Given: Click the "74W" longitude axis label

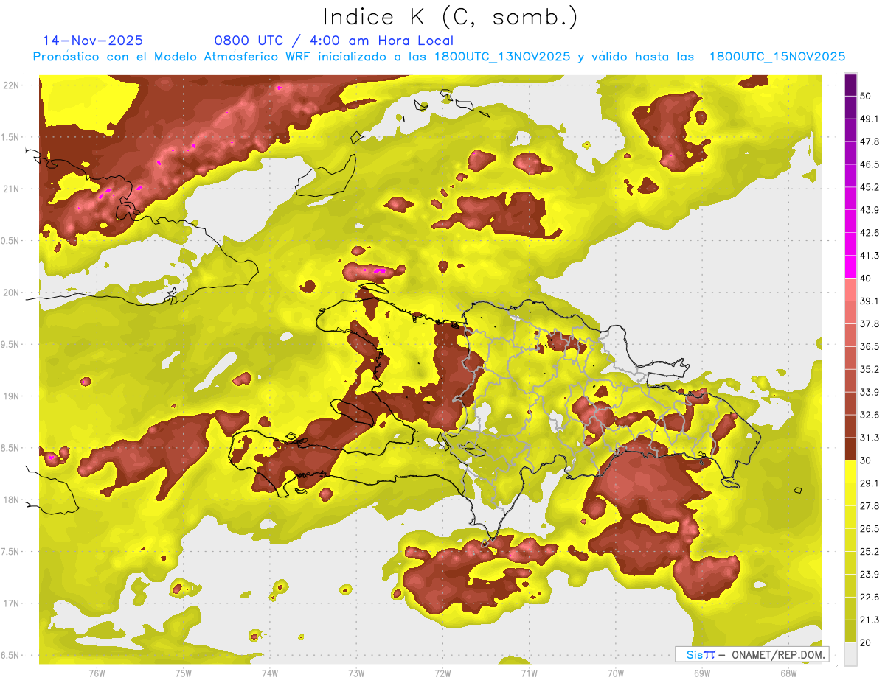Looking at the screenshot, I should click(x=269, y=673).
